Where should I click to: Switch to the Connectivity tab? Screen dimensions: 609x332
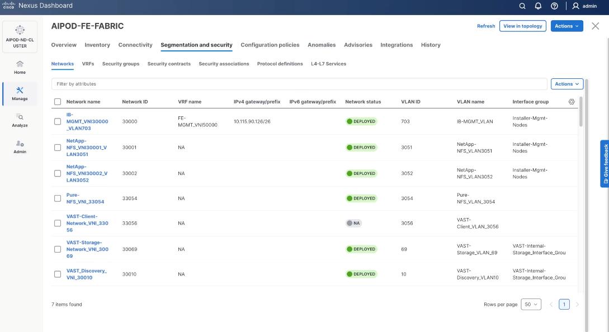coord(135,45)
